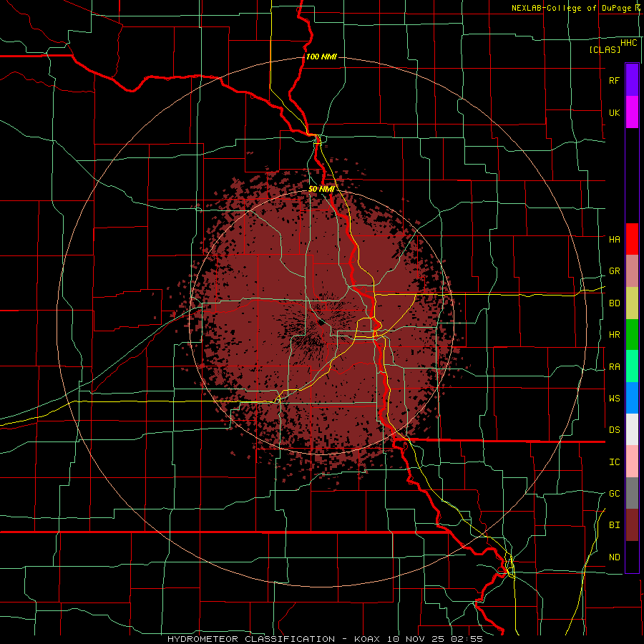
Task: Click the dark red BI legend swatch
Action: tap(632, 525)
